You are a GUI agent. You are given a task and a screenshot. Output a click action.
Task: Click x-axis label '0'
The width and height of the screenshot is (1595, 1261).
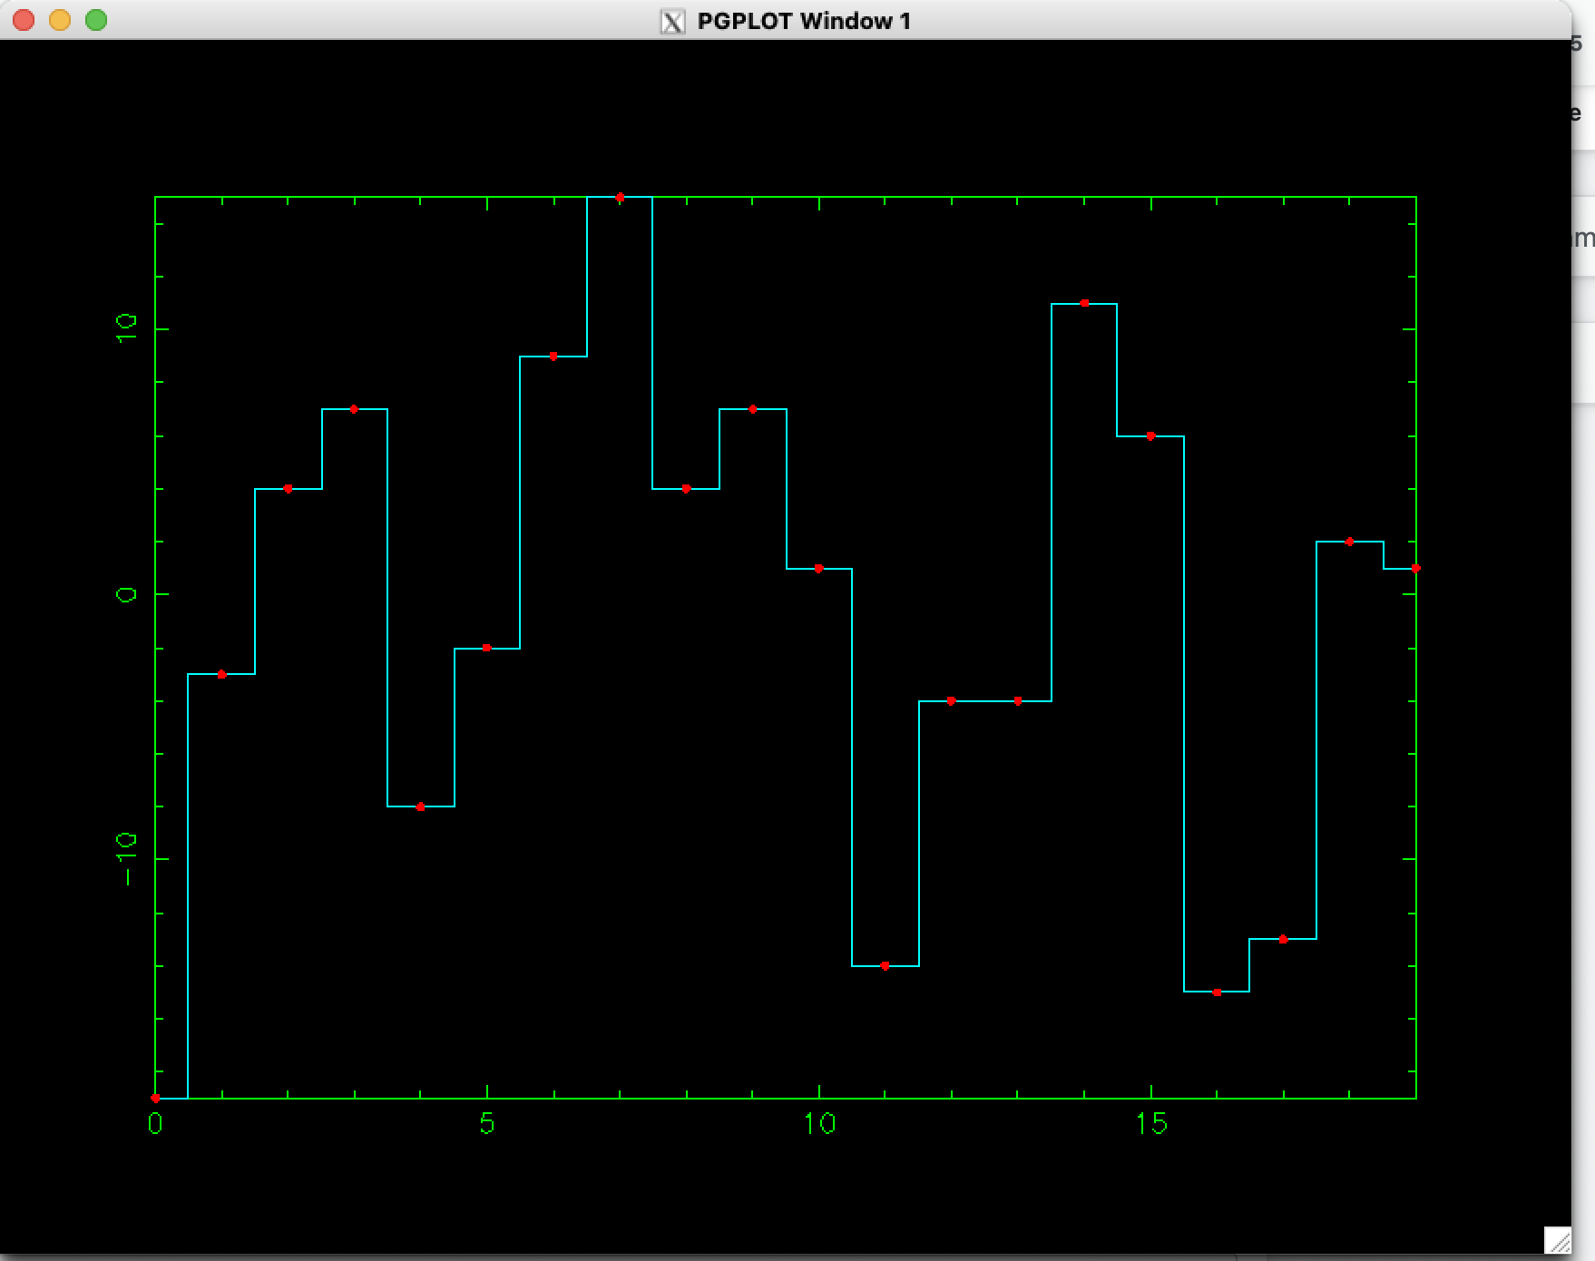(x=155, y=1124)
